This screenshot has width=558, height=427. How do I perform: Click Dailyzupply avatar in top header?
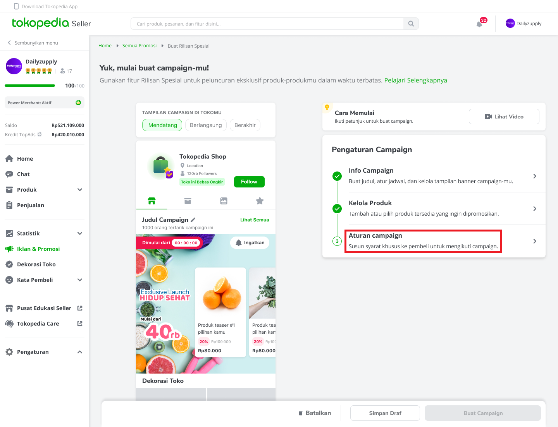(x=510, y=23)
